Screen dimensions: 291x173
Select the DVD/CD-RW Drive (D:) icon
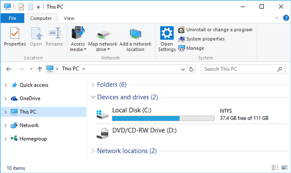coord(103,134)
